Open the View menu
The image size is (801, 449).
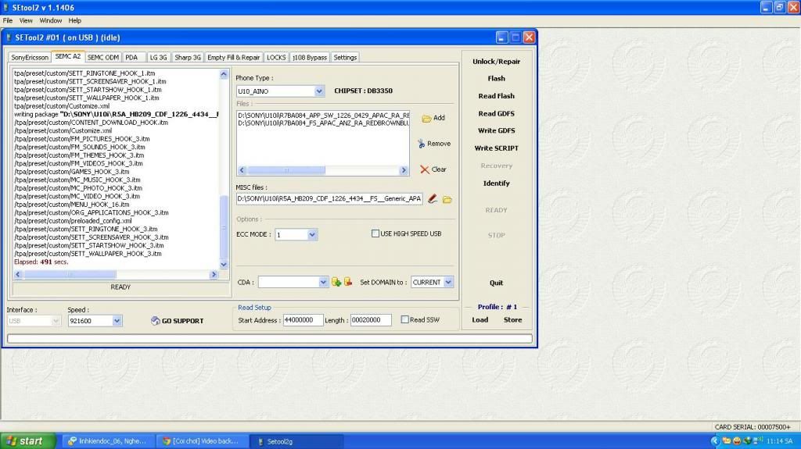tap(26, 20)
